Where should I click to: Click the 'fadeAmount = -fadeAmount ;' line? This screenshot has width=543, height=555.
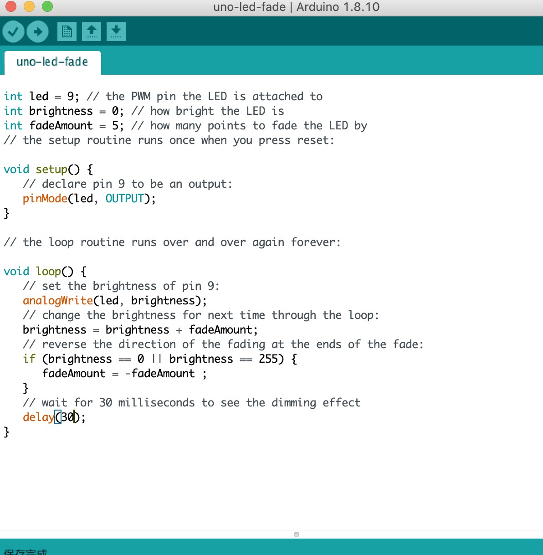124,374
